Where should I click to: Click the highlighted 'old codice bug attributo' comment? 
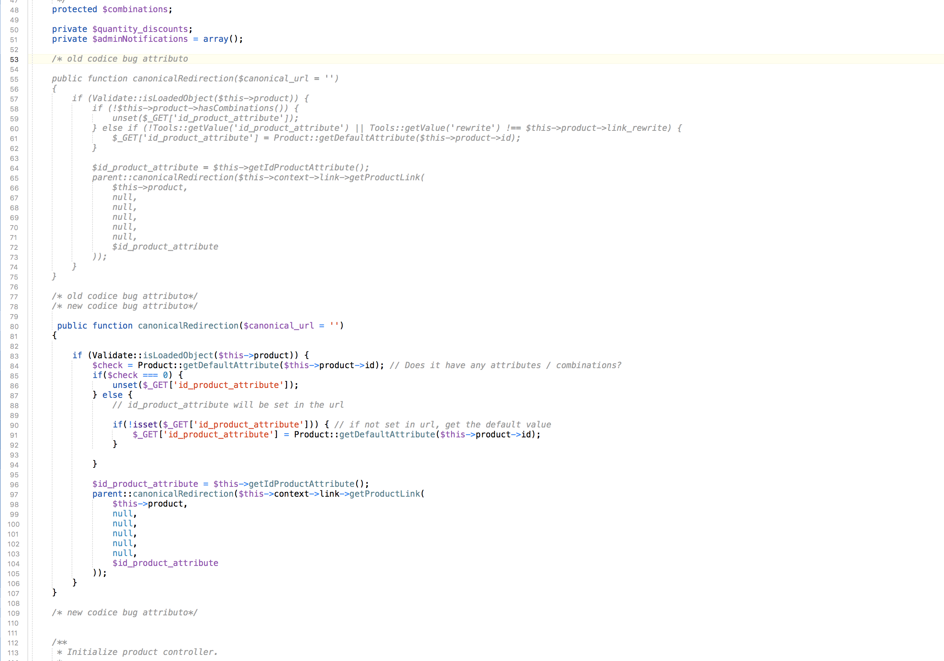(x=120, y=59)
